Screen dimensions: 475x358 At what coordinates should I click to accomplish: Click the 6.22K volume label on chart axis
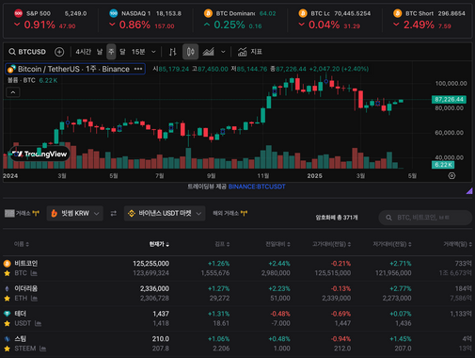tap(443, 165)
